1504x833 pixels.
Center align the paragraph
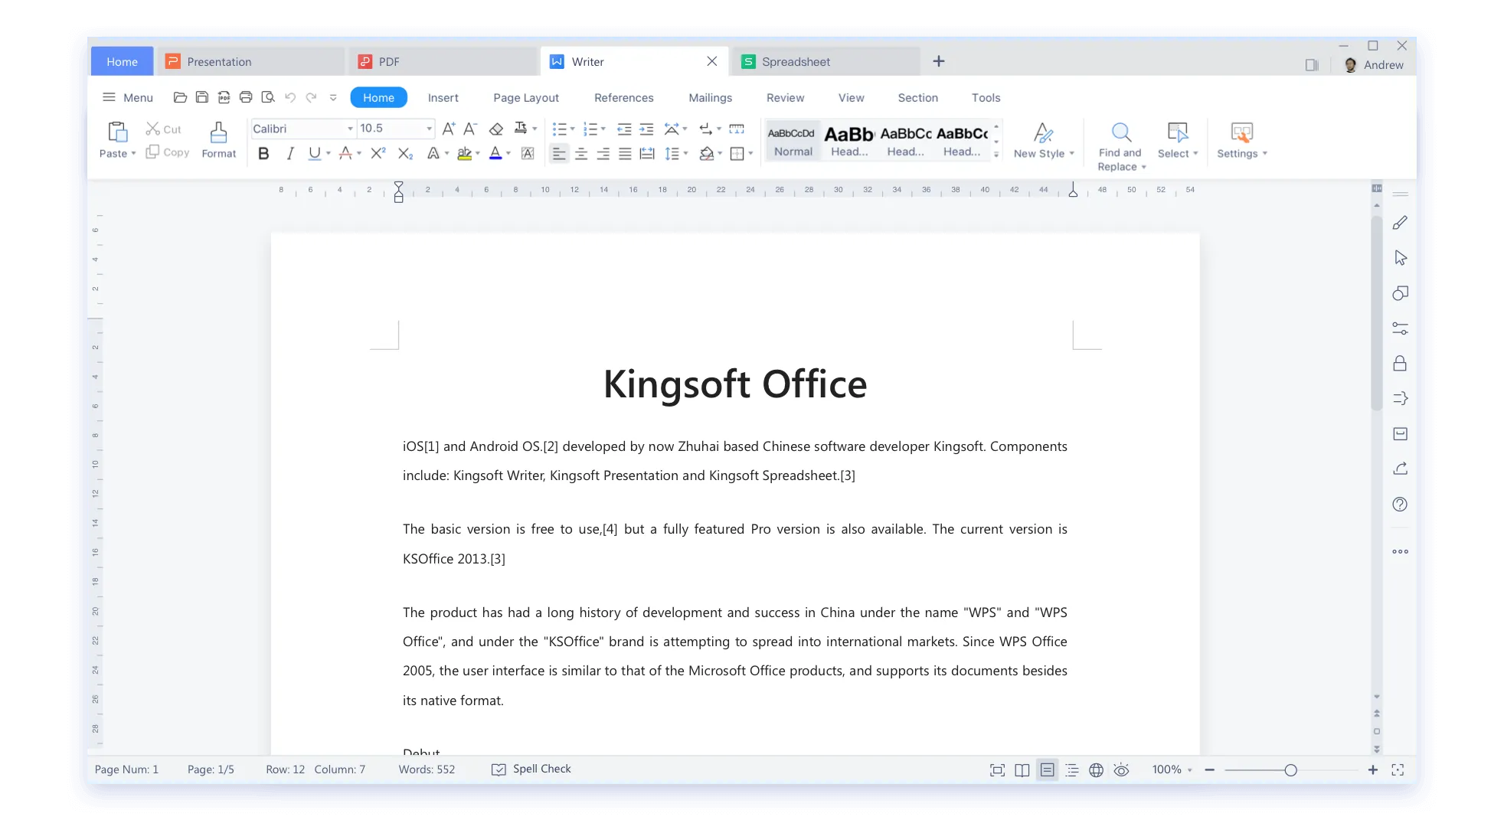pos(581,154)
